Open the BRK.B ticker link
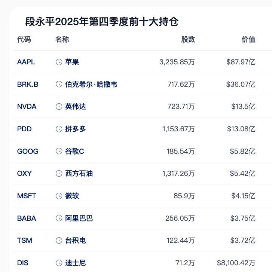 pos(28,85)
